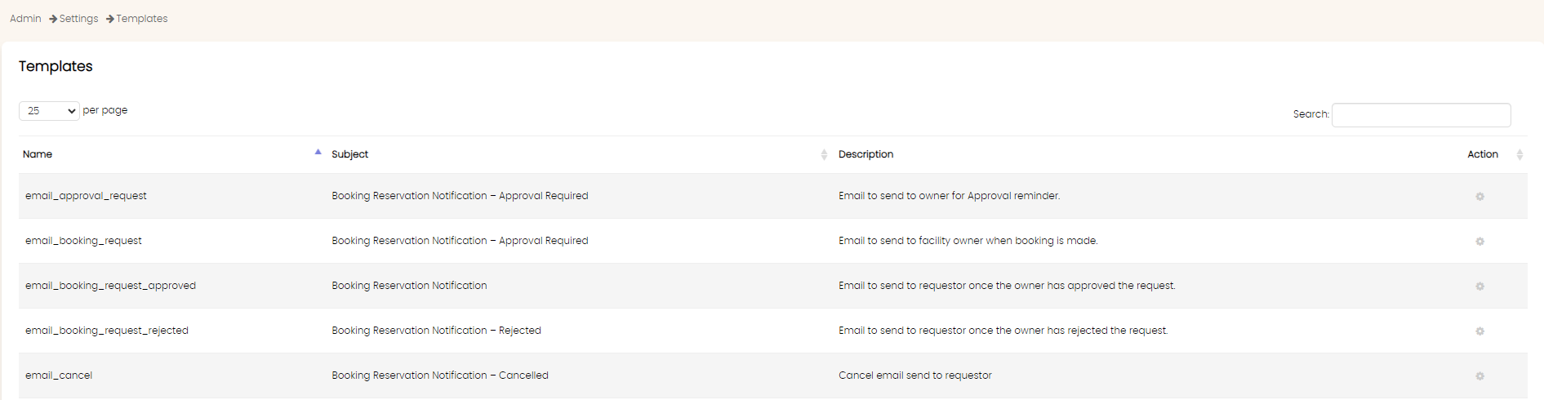Click gear icon for email_booking_request_rejected template
Image resolution: width=1544 pixels, height=400 pixels.
(x=1479, y=331)
